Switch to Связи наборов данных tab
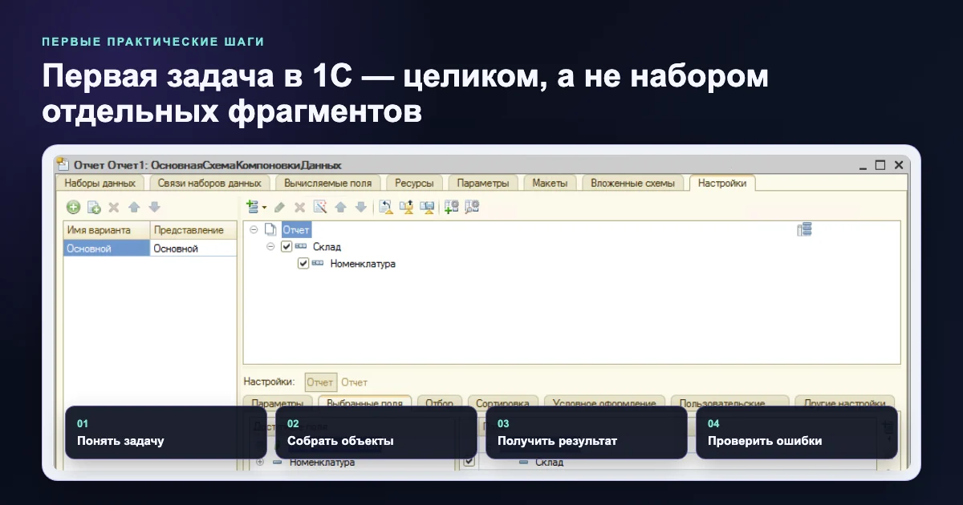Image resolution: width=963 pixels, height=505 pixels. [209, 183]
